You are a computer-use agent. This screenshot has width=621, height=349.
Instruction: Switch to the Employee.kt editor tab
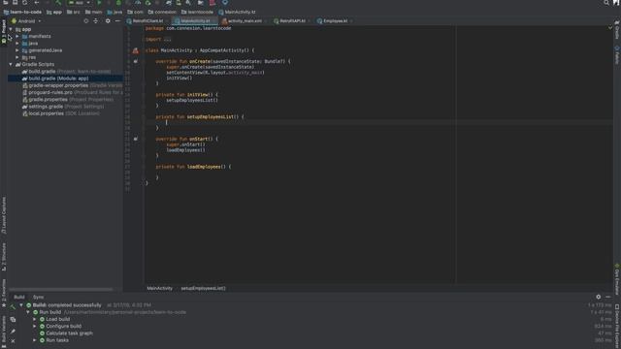coord(335,21)
